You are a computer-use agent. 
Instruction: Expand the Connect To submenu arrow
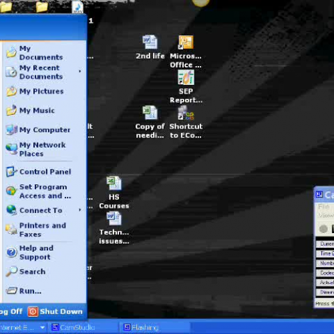pos(79,210)
